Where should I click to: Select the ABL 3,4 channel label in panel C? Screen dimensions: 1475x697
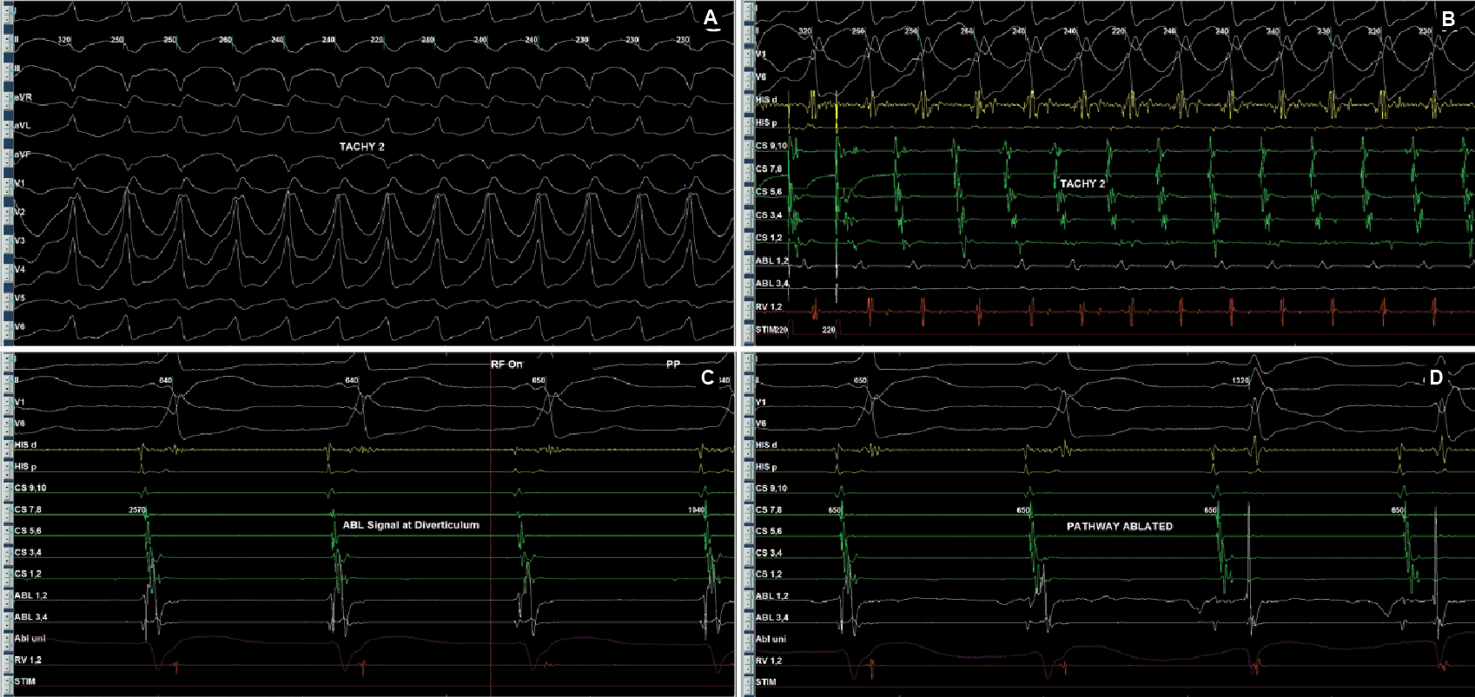pyautogui.click(x=30, y=617)
